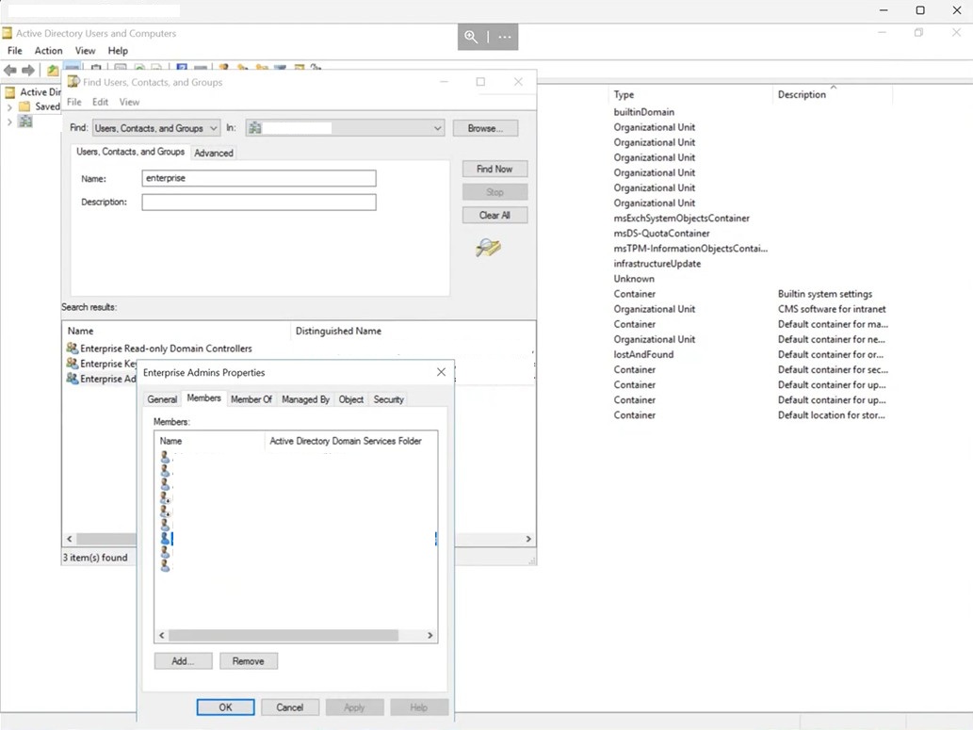Screen dimensions: 973x730
Task: Click the forward navigation arrow
Action: 26,69
